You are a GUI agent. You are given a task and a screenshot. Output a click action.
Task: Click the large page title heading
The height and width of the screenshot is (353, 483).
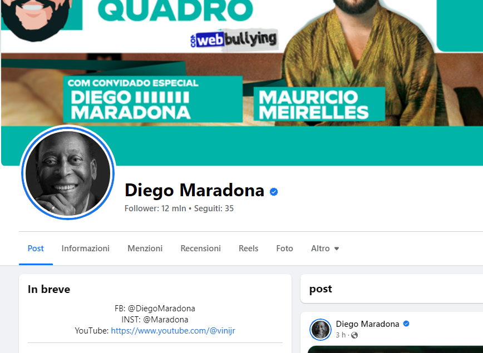(194, 190)
